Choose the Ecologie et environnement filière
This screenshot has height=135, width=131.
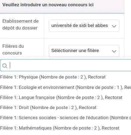tap(65, 87)
